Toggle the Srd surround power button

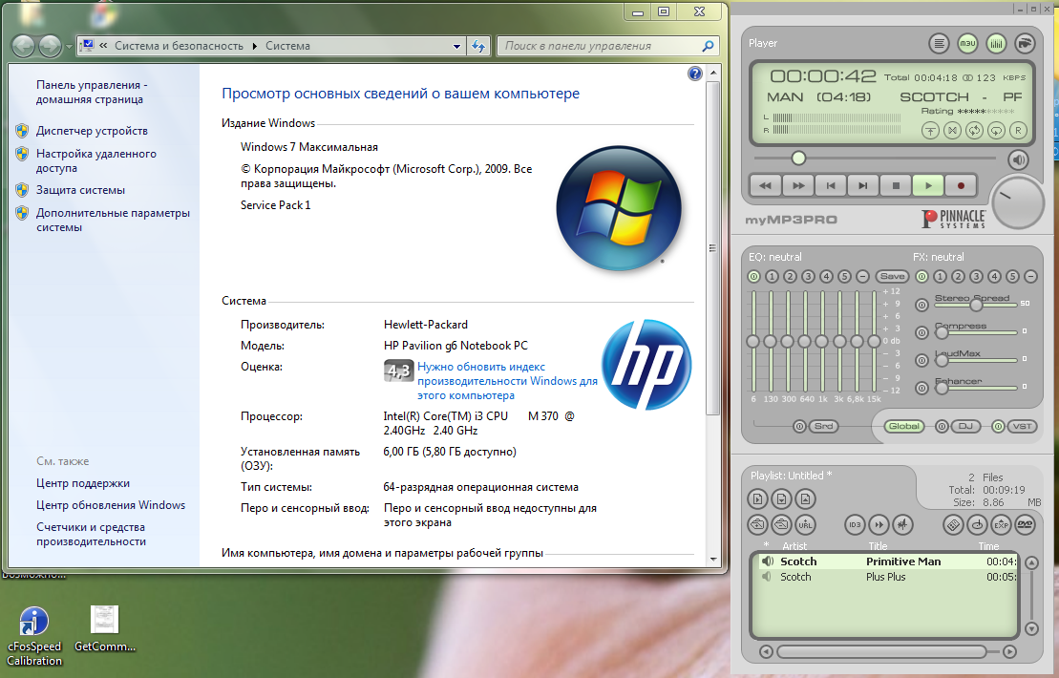[799, 427]
